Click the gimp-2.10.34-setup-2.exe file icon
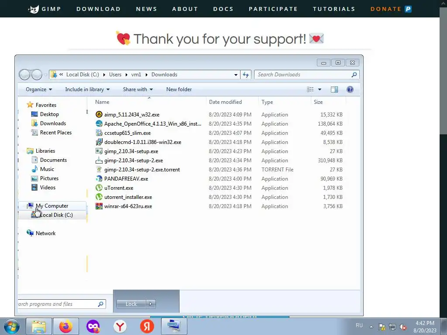The width and height of the screenshot is (447, 335). 99,161
